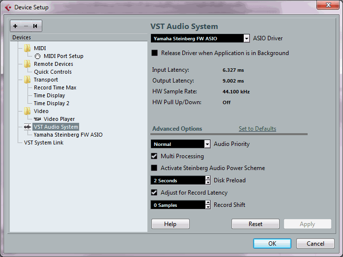Uncheck the Multi Processing checkbox
The height and width of the screenshot is (257, 343).
coord(155,156)
